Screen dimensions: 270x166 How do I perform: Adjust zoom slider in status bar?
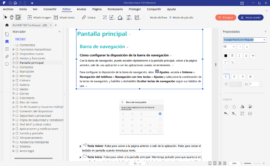point(252,163)
